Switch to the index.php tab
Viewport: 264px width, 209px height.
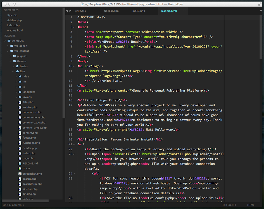point(139,11)
